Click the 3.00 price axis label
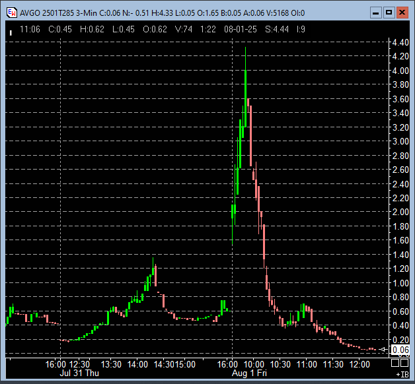 tap(400, 141)
